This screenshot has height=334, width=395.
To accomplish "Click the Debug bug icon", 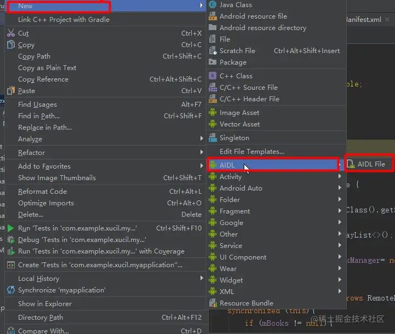I will (11, 240).
